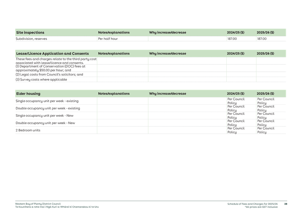302x213 pixels.
Task: Select the Subdivision reserves row label
Action: point(31,39)
